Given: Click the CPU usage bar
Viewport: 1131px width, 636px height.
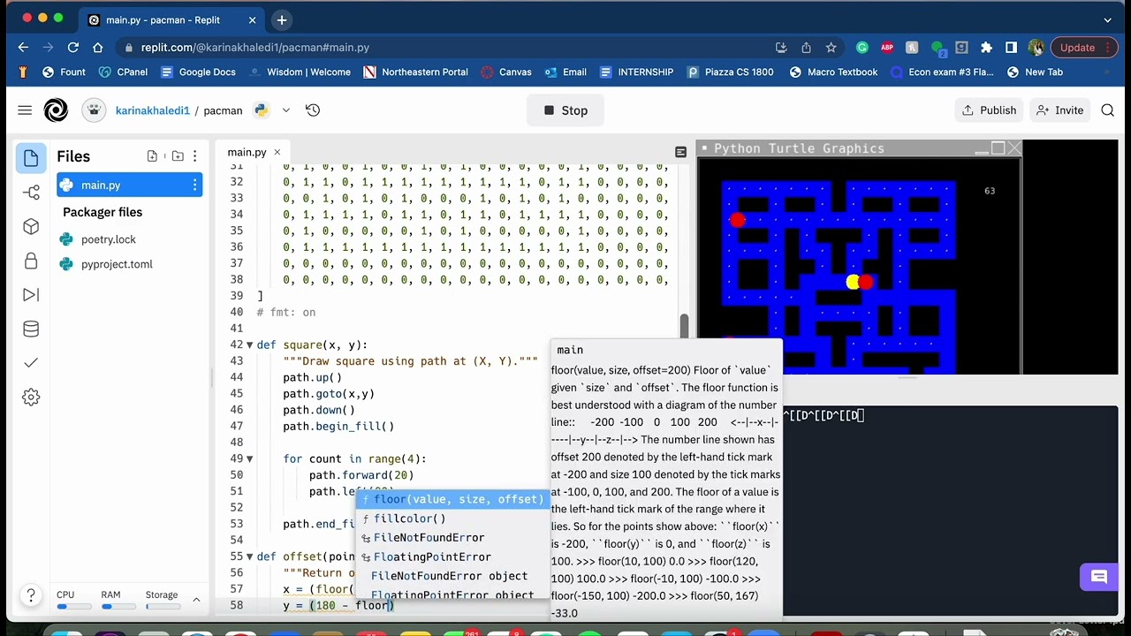Looking at the screenshot, I should [74, 607].
